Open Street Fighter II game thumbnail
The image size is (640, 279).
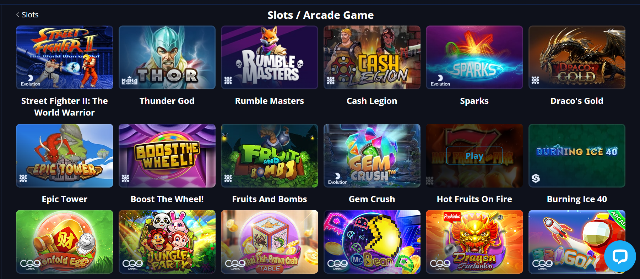click(65, 57)
